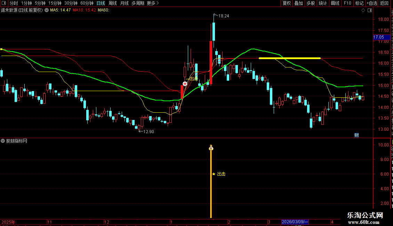
Task: Select the 60分钟 period tab
Action: click(x=87, y=3)
